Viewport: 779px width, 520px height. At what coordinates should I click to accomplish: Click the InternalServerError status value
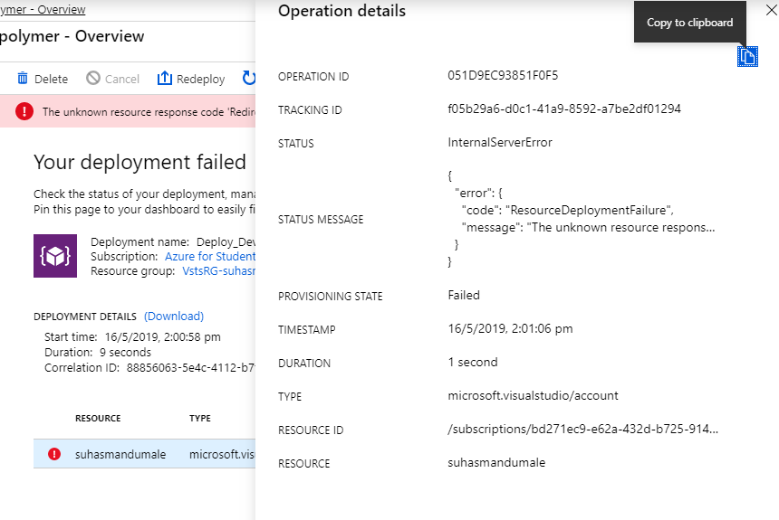pos(500,142)
